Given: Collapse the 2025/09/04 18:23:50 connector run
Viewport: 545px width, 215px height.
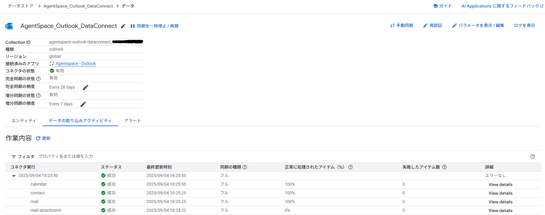Looking at the screenshot, I should pos(14,176).
